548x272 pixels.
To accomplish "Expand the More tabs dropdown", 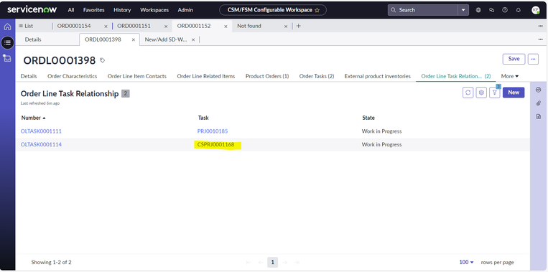I will (x=509, y=76).
